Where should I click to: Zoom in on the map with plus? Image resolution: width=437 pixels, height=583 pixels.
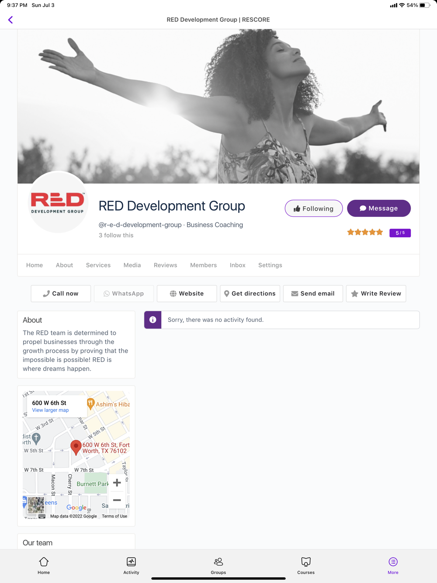click(117, 483)
